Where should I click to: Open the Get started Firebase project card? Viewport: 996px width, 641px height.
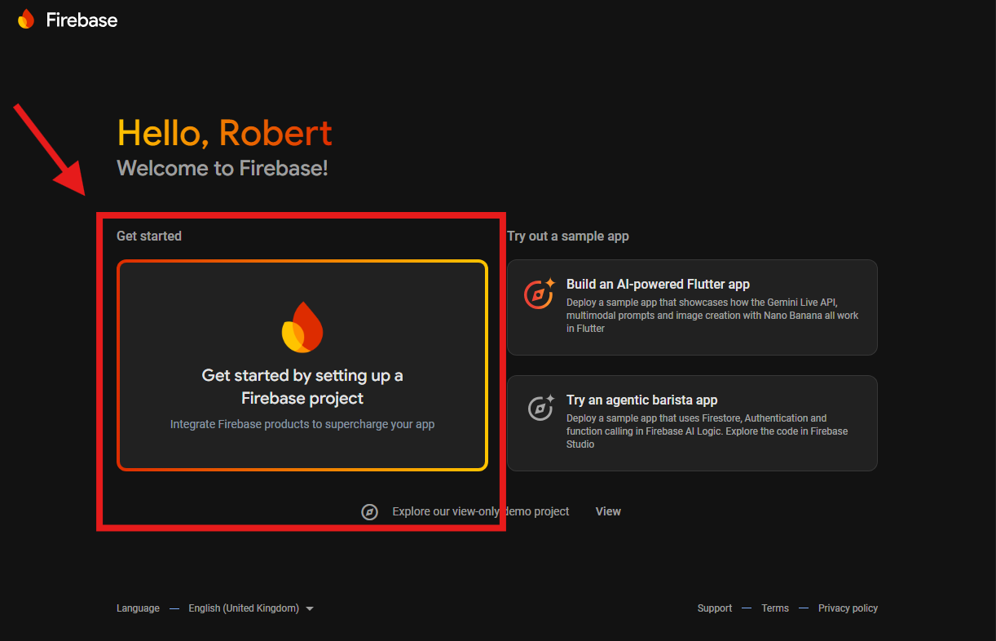pos(302,365)
